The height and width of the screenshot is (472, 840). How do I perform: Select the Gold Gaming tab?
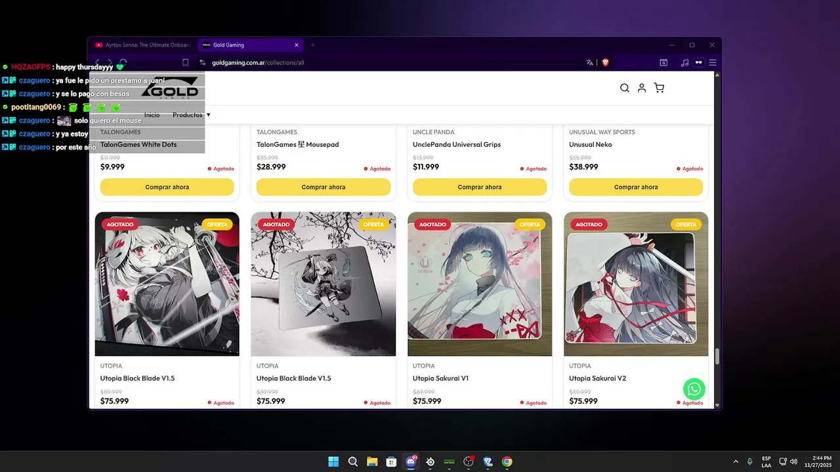click(x=249, y=45)
